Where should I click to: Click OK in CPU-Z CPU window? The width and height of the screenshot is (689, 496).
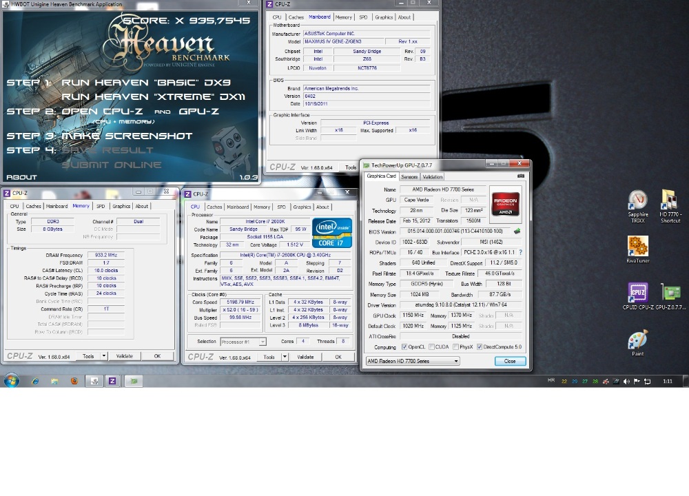point(338,357)
